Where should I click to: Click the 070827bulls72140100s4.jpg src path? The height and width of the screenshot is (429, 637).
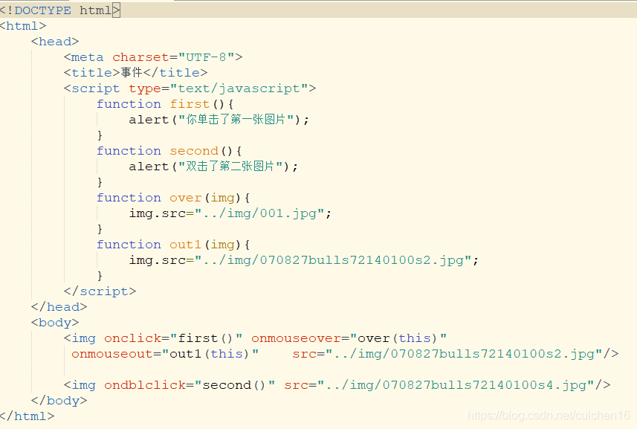tap(456, 385)
